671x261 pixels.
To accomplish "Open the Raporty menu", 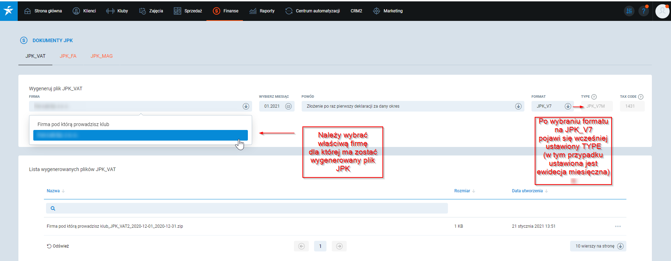I will click(262, 11).
